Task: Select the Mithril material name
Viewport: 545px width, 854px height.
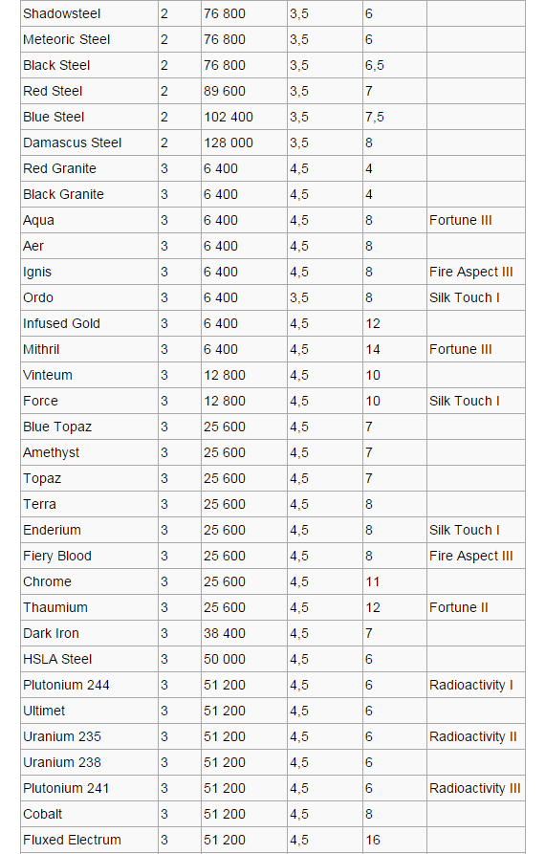Action: 41,349
